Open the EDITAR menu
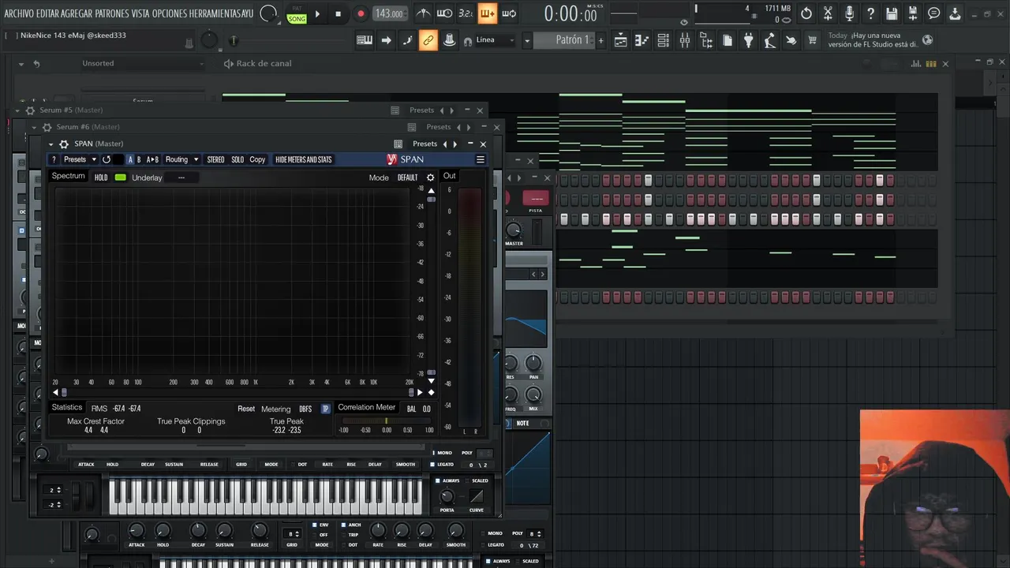The width and height of the screenshot is (1010, 568). [x=47, y=13]
